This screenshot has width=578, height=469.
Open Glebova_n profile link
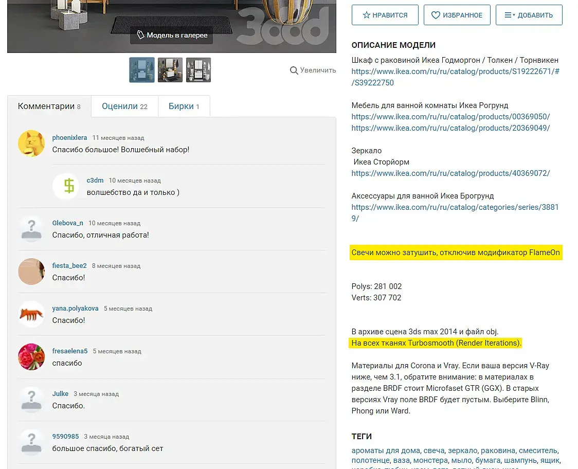pos(68,223)
